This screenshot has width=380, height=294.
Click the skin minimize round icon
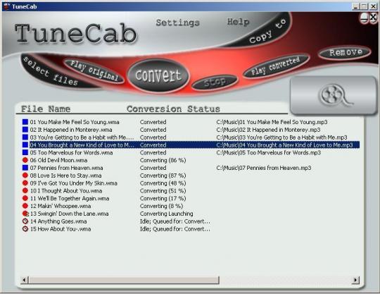(x=364, y=18)
